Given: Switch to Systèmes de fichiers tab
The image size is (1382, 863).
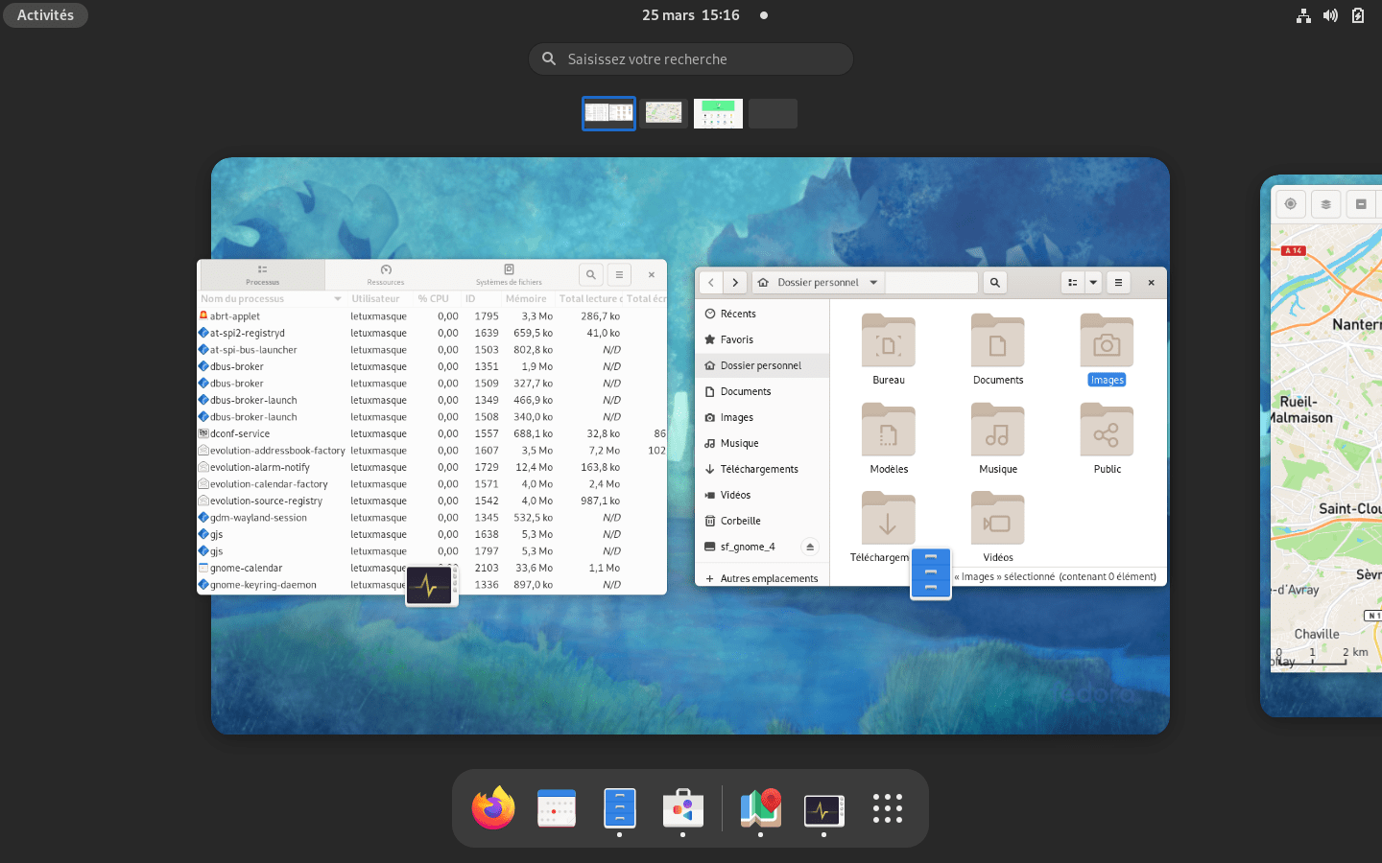Looking at the screenshot, I should (x=509, y=275).
